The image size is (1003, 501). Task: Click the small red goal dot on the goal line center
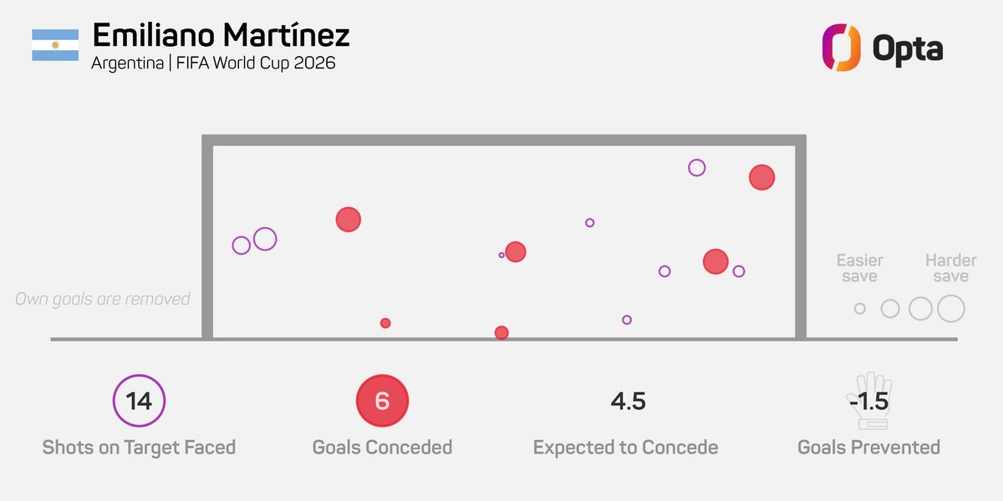(501, 332)
